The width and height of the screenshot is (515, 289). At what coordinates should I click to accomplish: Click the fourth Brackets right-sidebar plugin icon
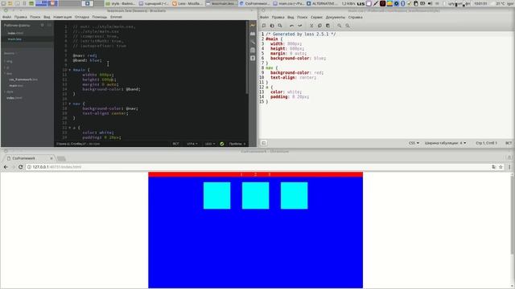(253, 50)
